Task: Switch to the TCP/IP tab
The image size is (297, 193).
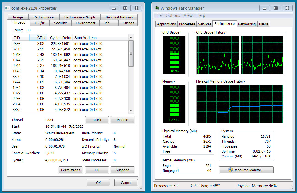Action: [x=39, y=23]
